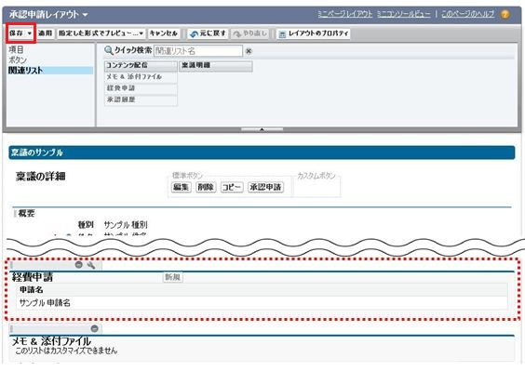Remove メモ & 添付ファイル list with minus icon

pyautogui.click(x=94, y=328)
